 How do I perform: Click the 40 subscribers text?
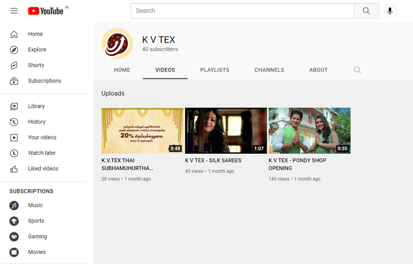tap(160, 49)
